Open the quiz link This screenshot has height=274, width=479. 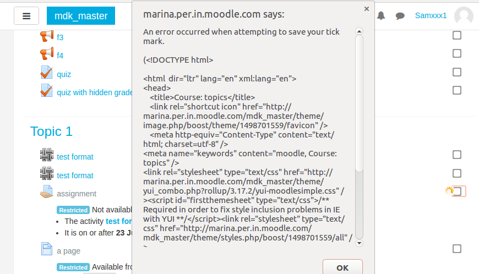coord(64,74)
